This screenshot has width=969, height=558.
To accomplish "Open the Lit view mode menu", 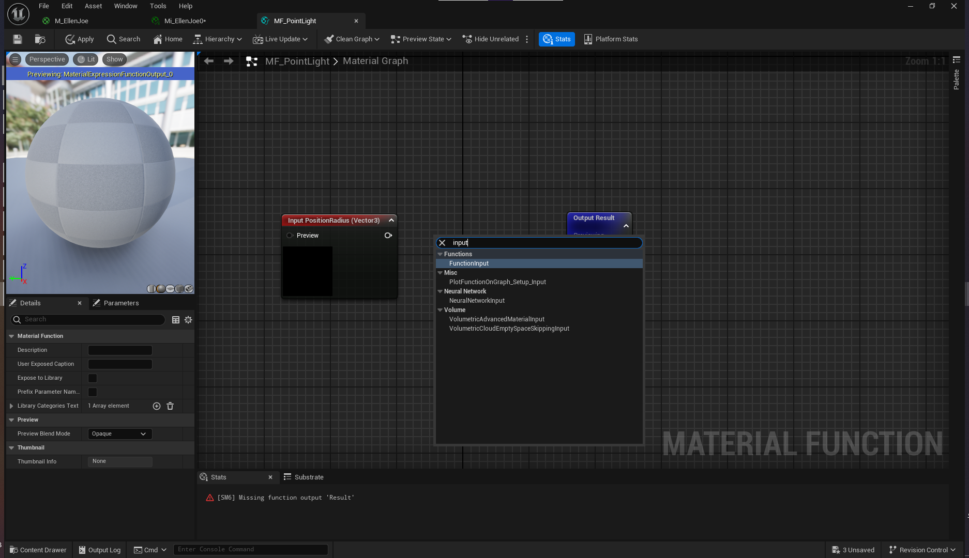I will [86, 59].
